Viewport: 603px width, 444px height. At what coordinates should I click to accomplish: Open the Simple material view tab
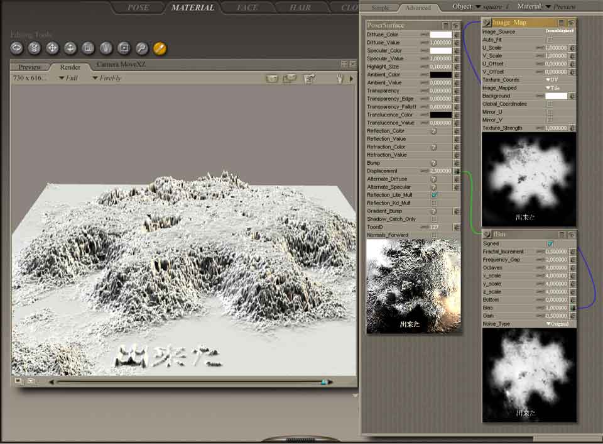point(380,8)
